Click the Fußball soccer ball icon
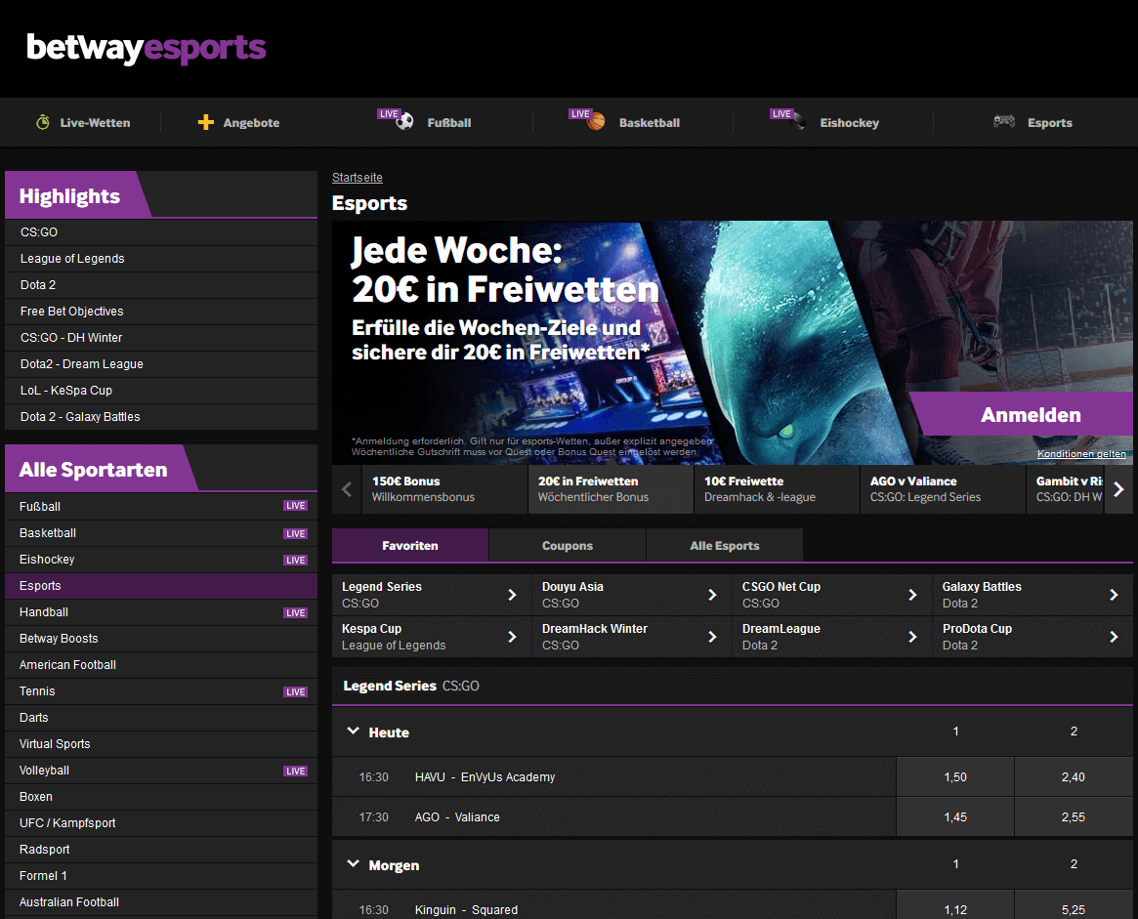The image size is (1138, 919). [x=404, y=121]
